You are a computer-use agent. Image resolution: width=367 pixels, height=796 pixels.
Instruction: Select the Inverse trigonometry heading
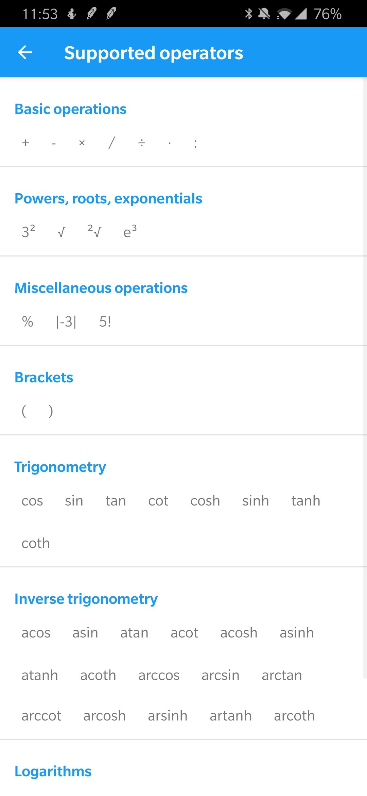point(86,599)
